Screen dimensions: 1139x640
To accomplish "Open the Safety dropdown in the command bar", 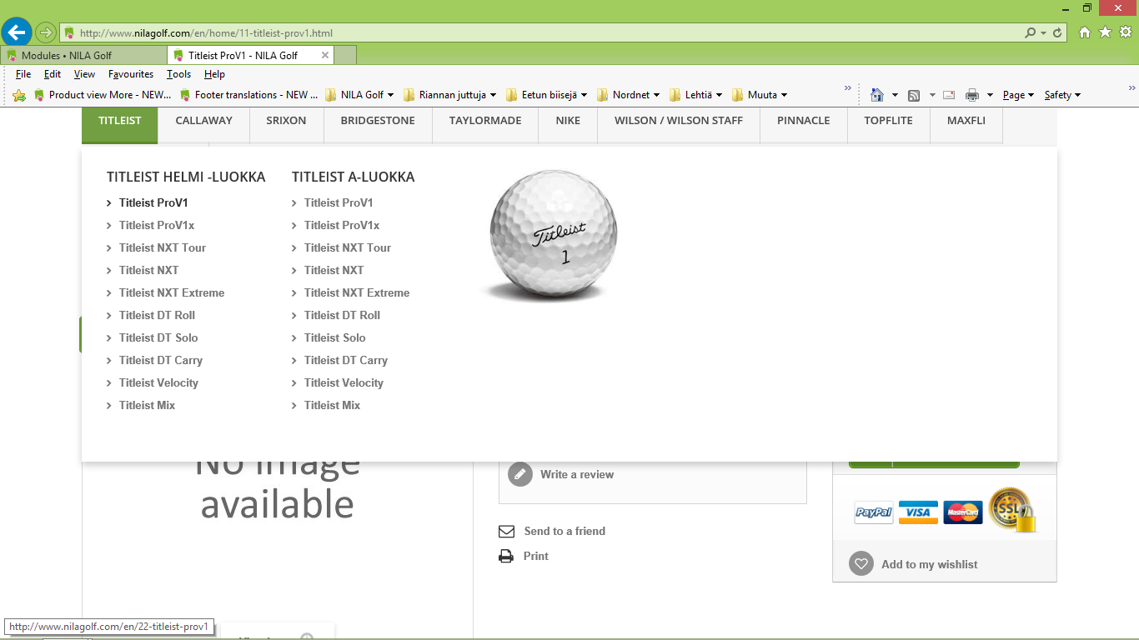I will pyautogui.click(x=1062, y=95).
